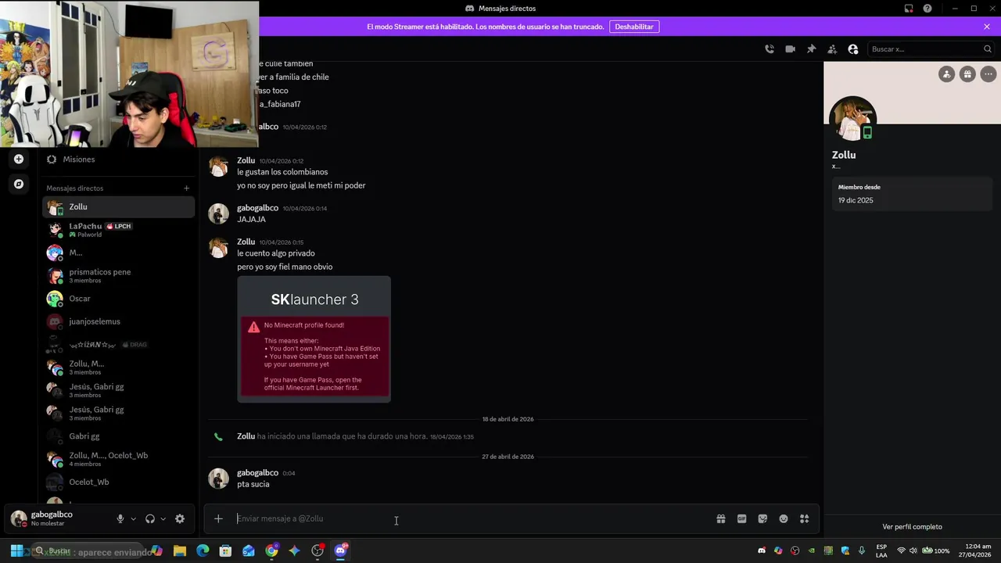Open Zollu, M..., Ocelot_Wb group chat
The image size is (1001, 563).
(118, 459)
